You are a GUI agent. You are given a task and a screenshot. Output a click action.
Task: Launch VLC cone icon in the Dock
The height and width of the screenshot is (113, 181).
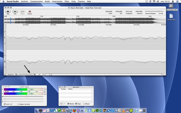(124, 110)
